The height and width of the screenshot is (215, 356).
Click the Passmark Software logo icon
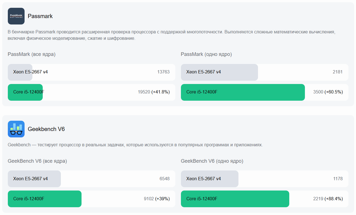tap(16, 16)
